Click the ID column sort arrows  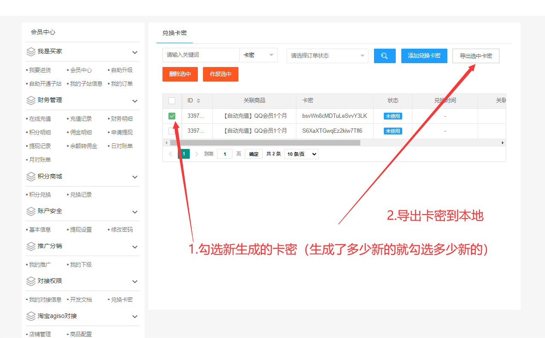pos(198,101)
